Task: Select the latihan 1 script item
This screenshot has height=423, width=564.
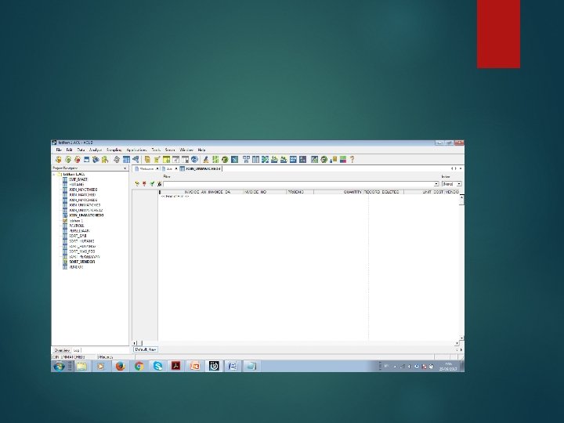Action: click(x=75, y=220)
